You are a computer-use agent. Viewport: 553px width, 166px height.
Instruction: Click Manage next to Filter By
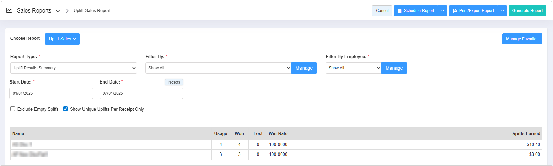[304, 68]
